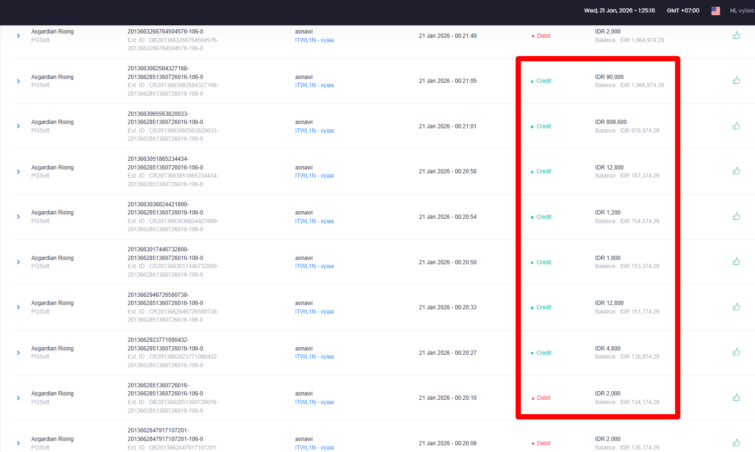The height and width of the screenshot is (452, 755).
Task: Select transaction ID 2013662946726580738-
Action: click(158, 295)
